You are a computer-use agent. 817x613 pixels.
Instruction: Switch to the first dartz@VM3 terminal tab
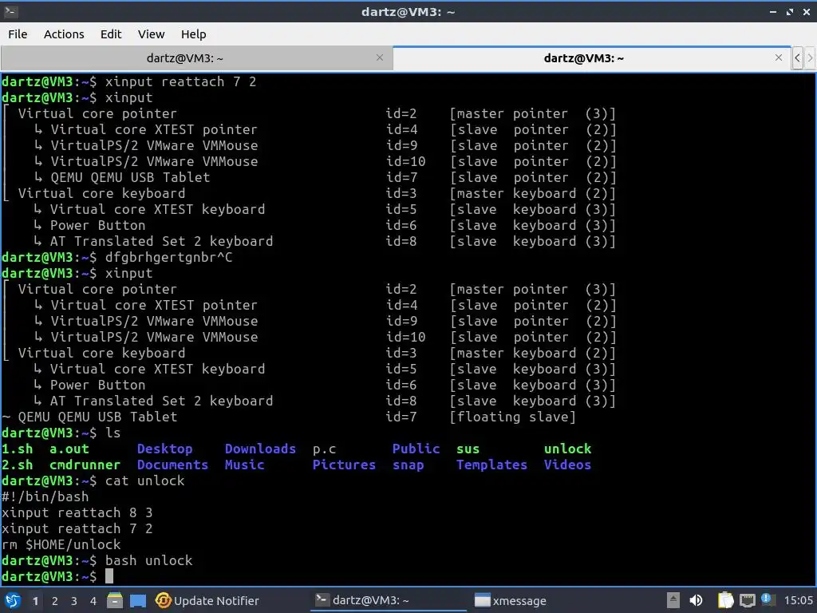[x=185, y=57]
